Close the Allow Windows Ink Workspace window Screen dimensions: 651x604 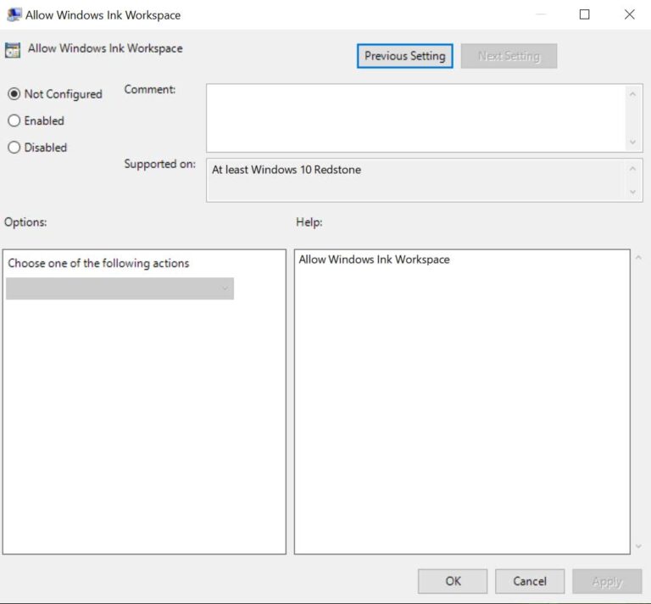630,14
